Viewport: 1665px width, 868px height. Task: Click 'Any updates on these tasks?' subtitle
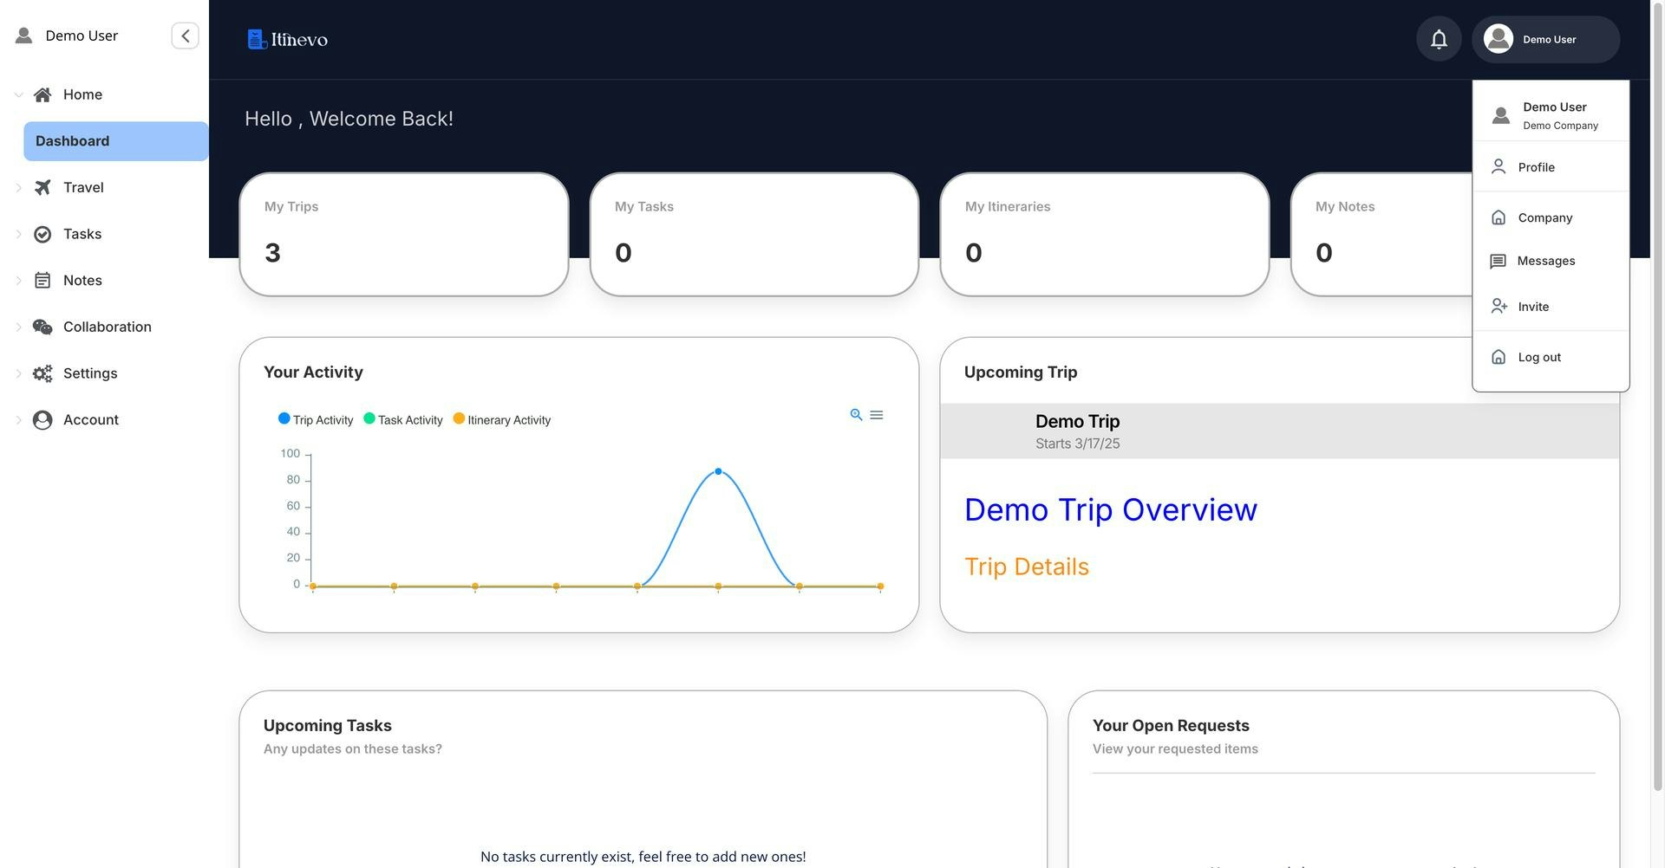coord(353,748)
